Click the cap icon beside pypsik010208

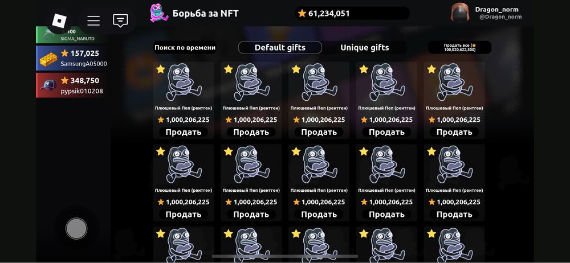click(x=48, y=85)
